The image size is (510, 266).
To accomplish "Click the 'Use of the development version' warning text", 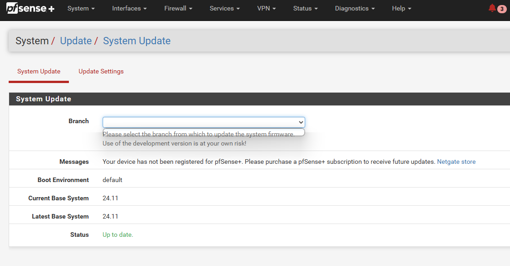I will pyautogui.click(x=174, y=143).
